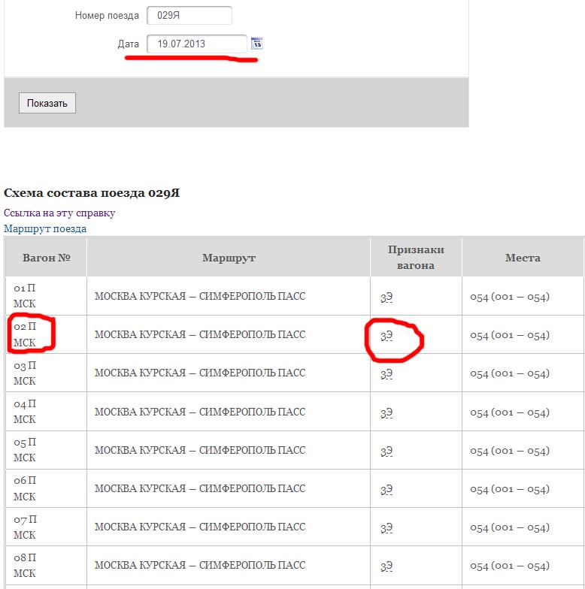Select the Признаки вагона column header
Image resolution: width=585 pixels, height=589 pixels.
416,258
